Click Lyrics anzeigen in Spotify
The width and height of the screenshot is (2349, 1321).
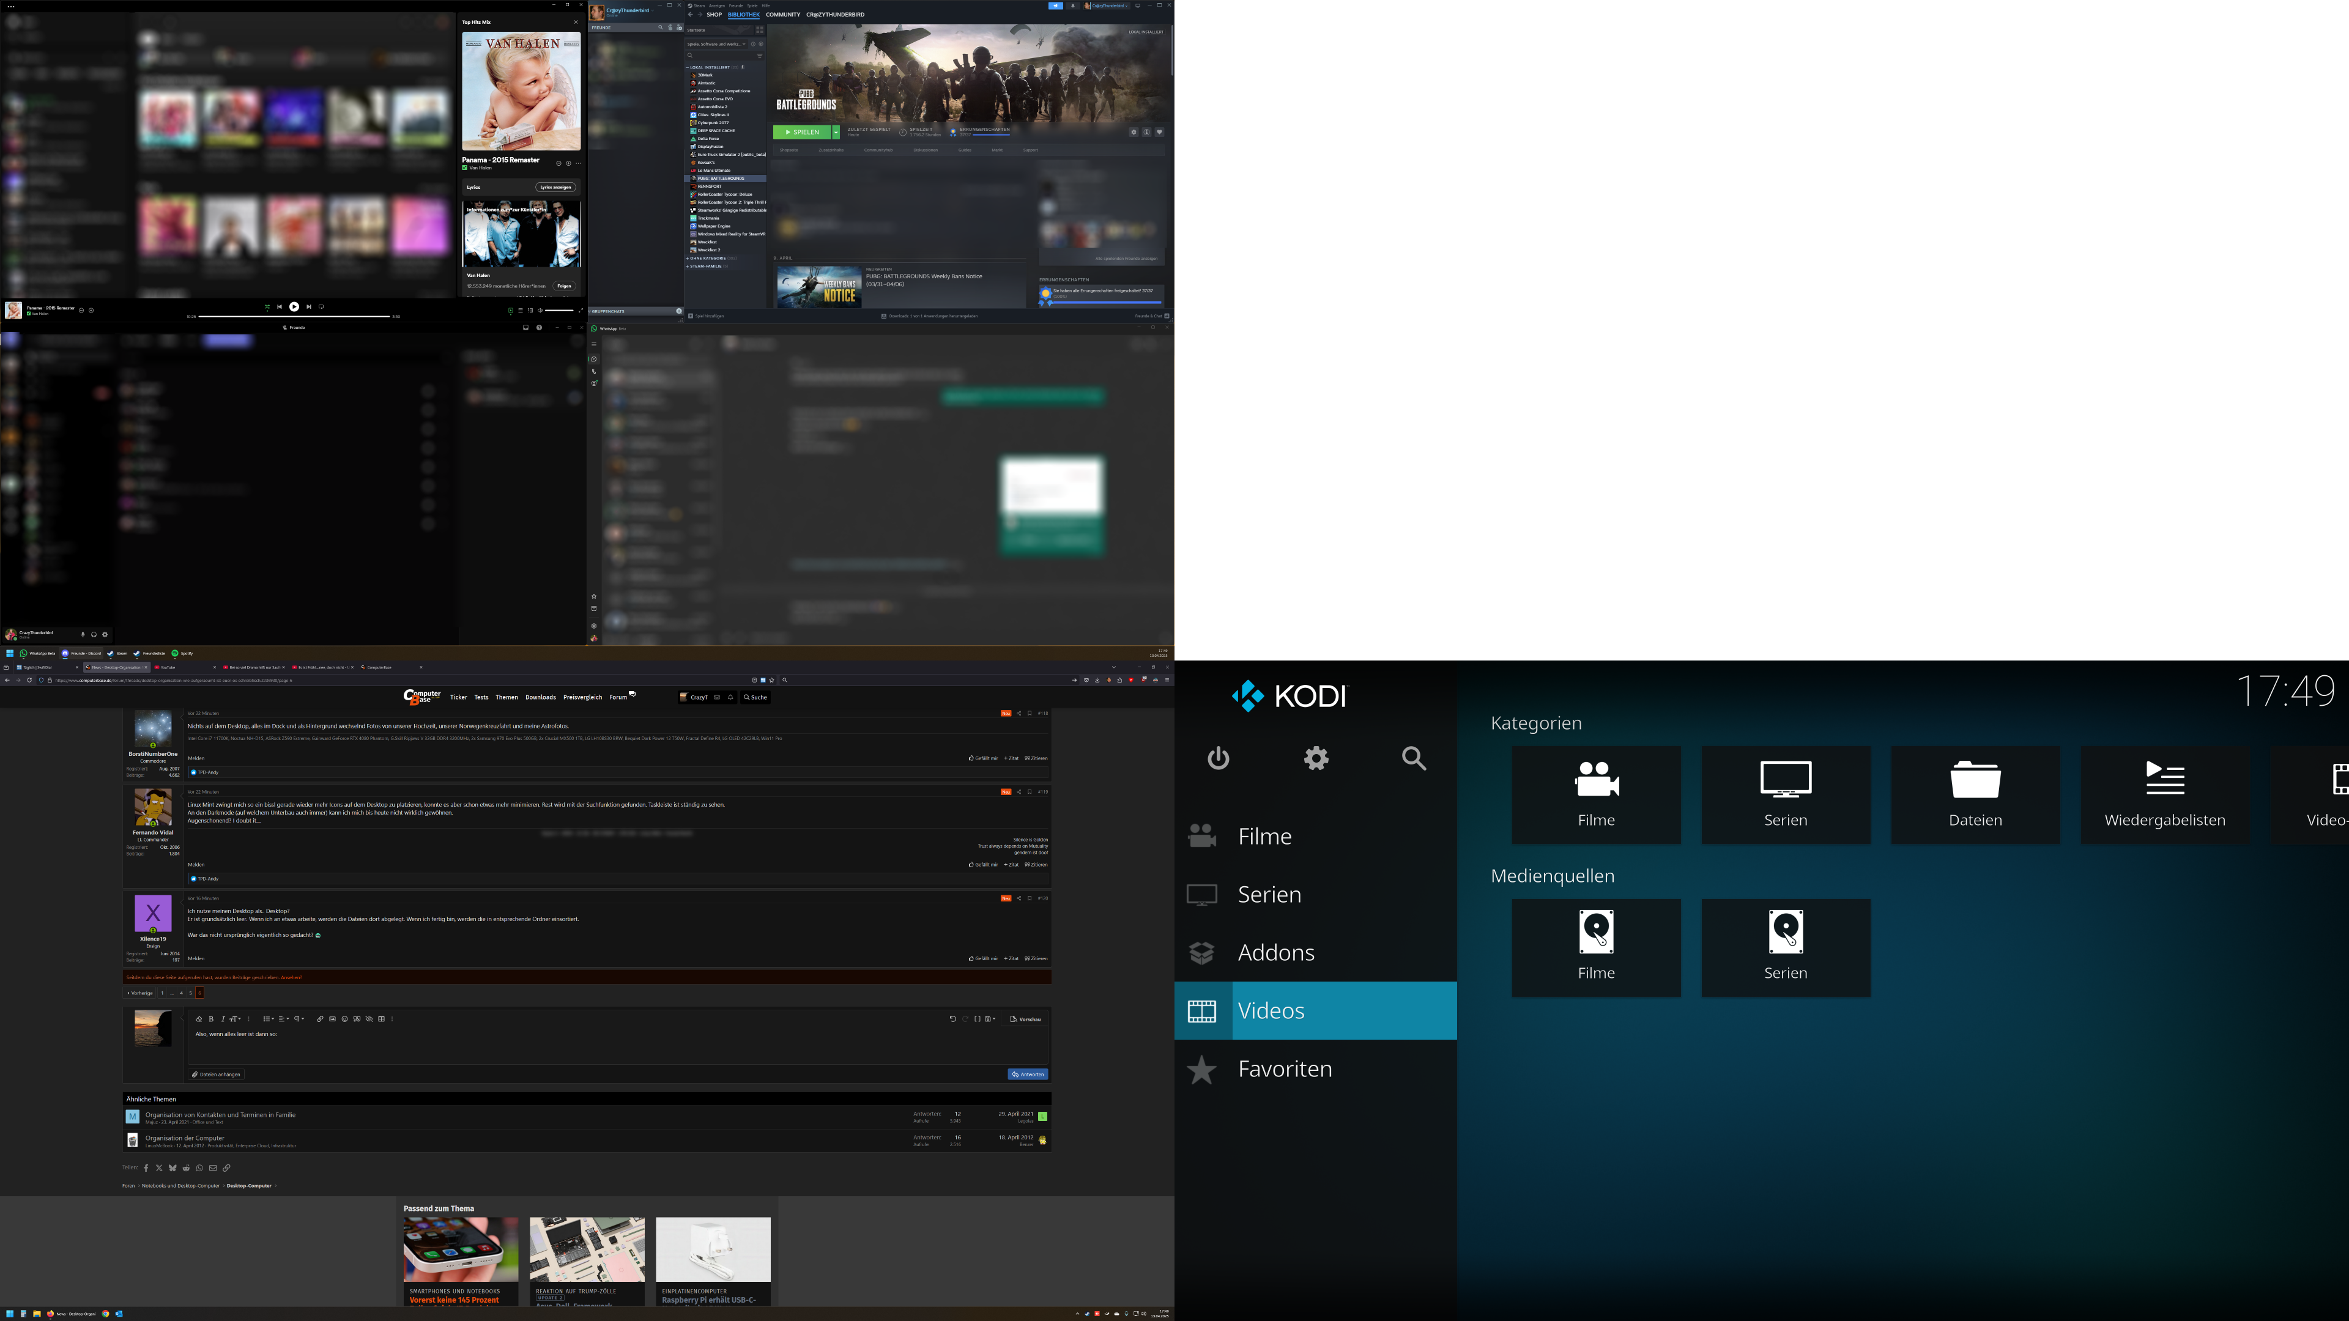pyautogui.click(x=555, y=188)
